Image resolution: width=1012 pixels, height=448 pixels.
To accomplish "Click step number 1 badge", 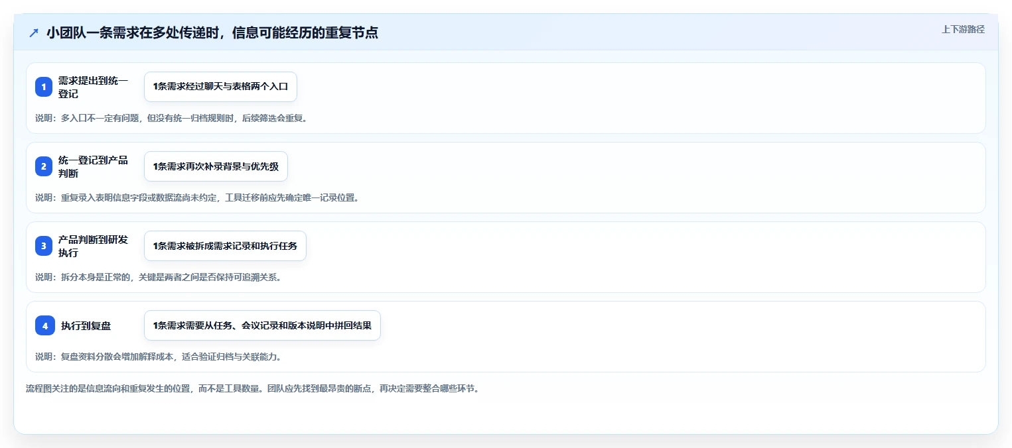I will click(x=44, y=87).
